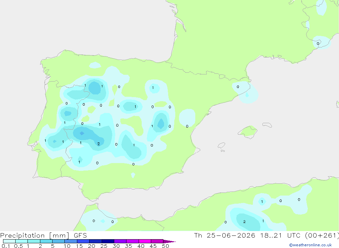
Task: Click Mallorca island on the map
Action: (x=247, y=132)
